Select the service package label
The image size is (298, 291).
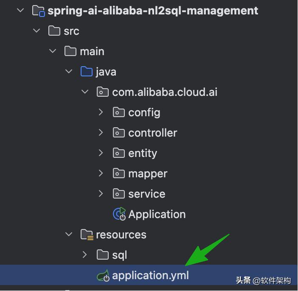coord(146,194)
